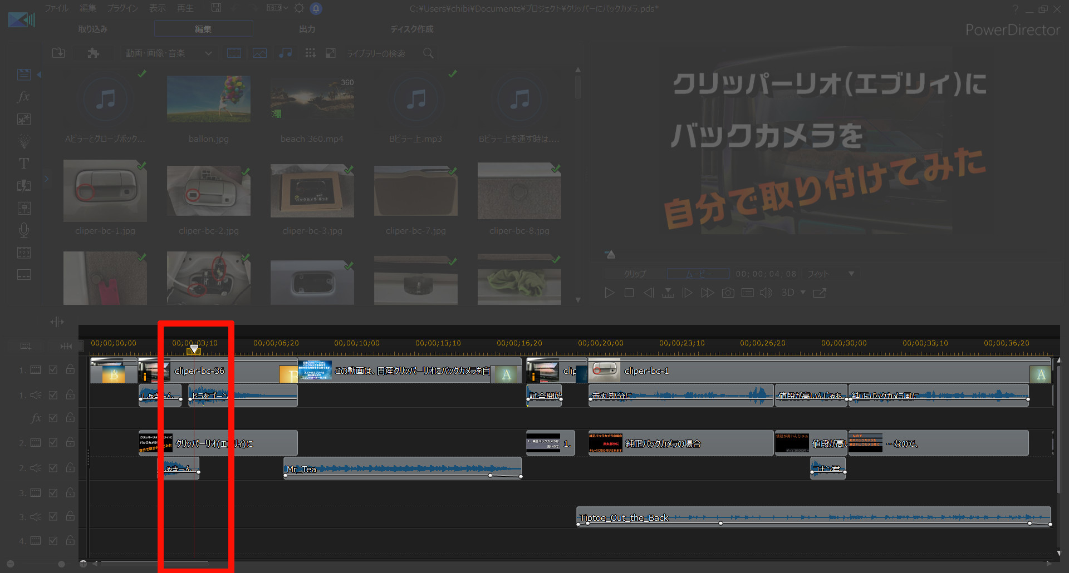The height and width of the screenshot is (573, 1069).
Task: Play the preview
Action: tap(610, 293)
